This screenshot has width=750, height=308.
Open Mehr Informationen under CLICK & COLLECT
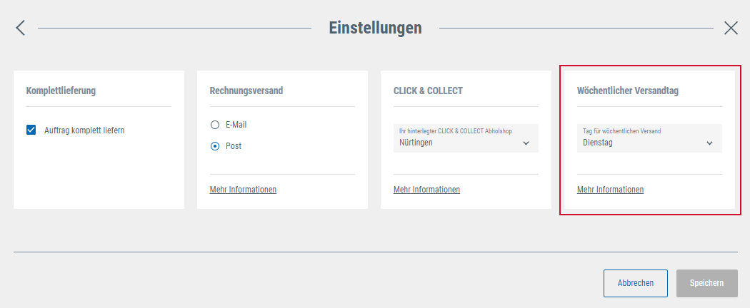pyautogui.click(x=426, y=190)
